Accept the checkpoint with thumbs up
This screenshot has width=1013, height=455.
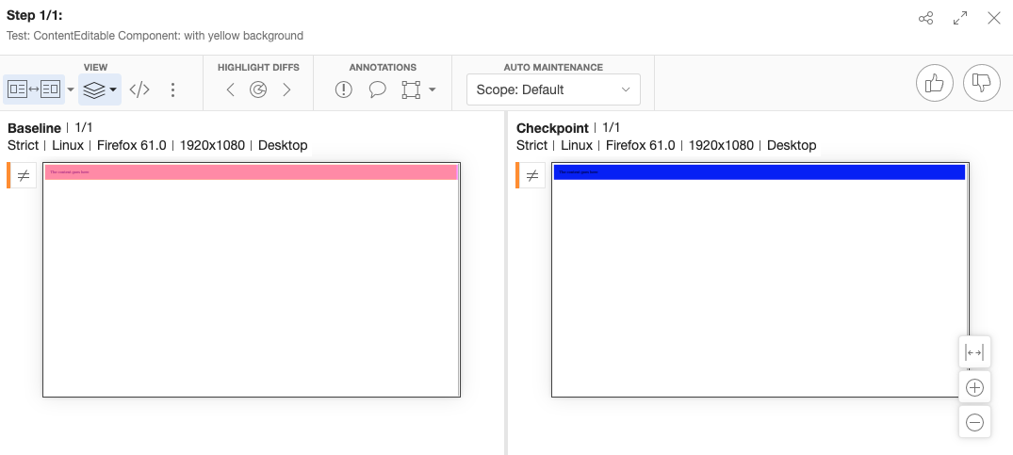point(935,83)
